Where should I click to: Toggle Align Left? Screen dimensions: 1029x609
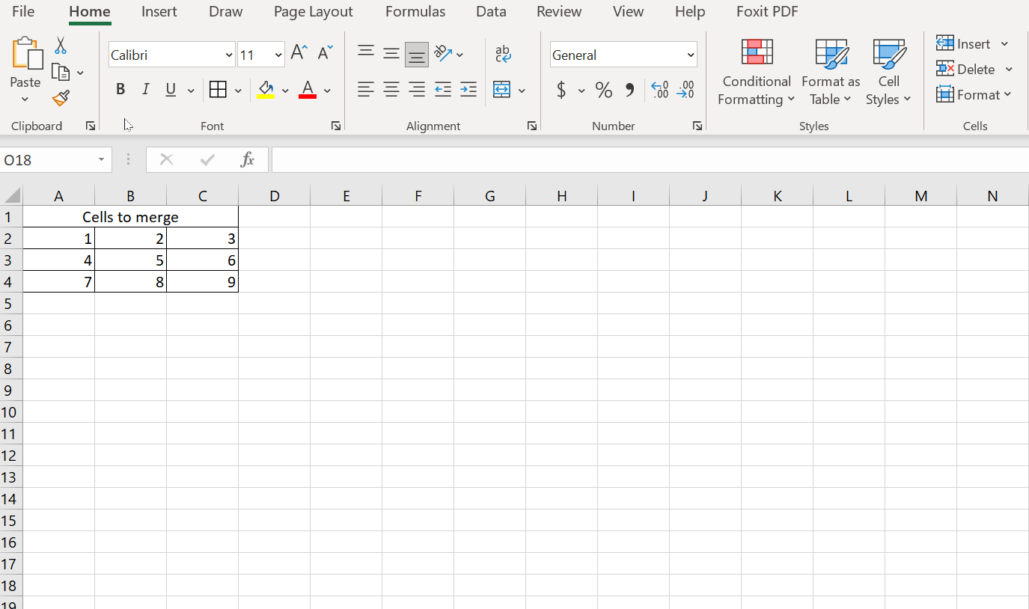[366, 90]
